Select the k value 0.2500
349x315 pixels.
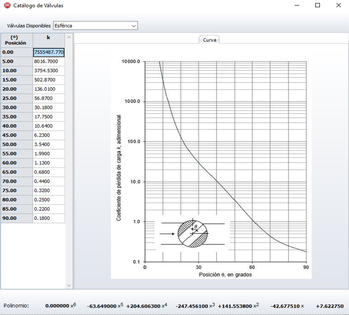tap(49, 200)
